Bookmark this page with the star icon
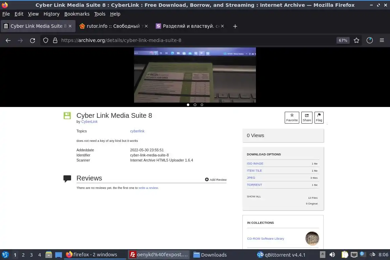This screenshot has width=390, height=260. click(356, 40)
